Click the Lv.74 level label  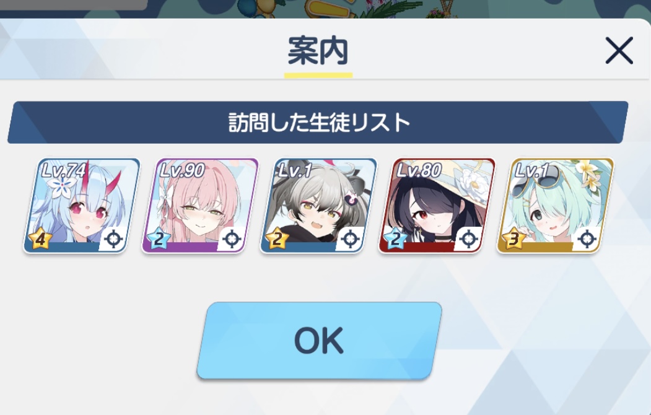point(64,170)
